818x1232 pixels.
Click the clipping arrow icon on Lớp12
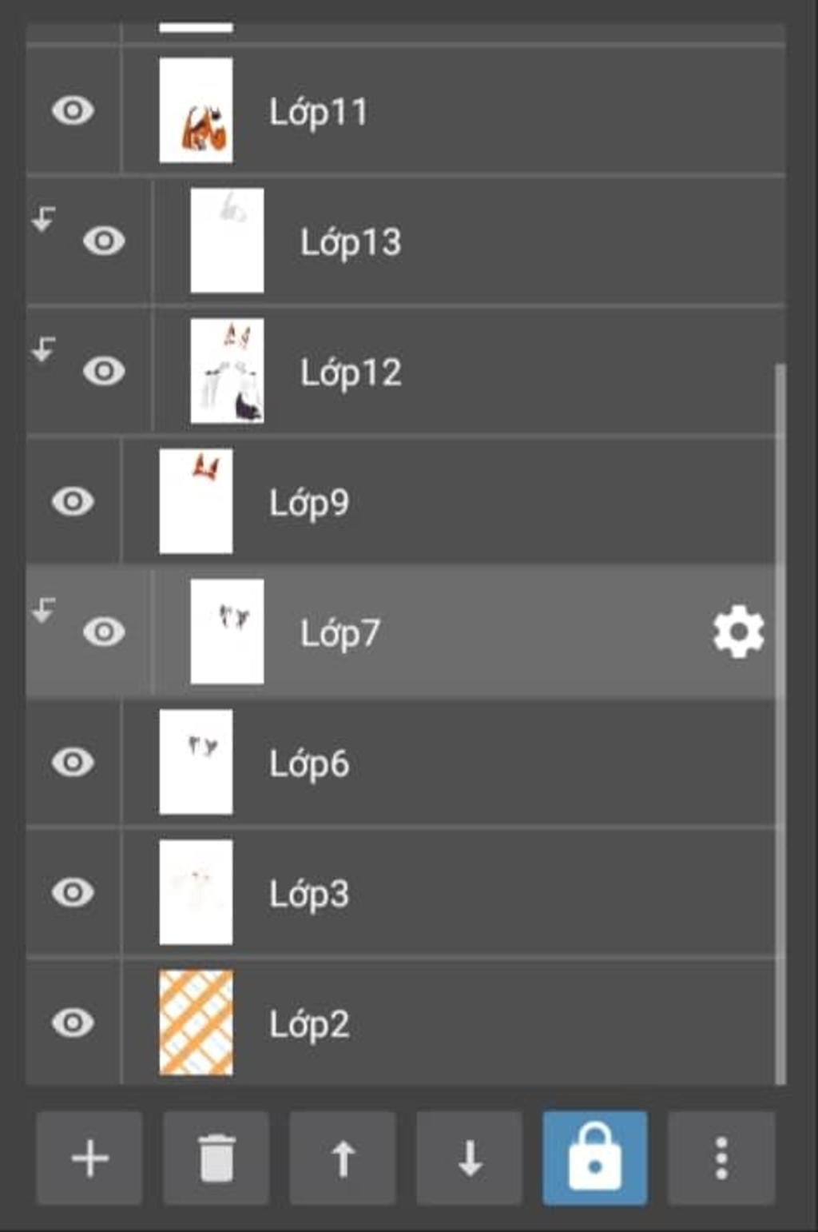point(44,349)
